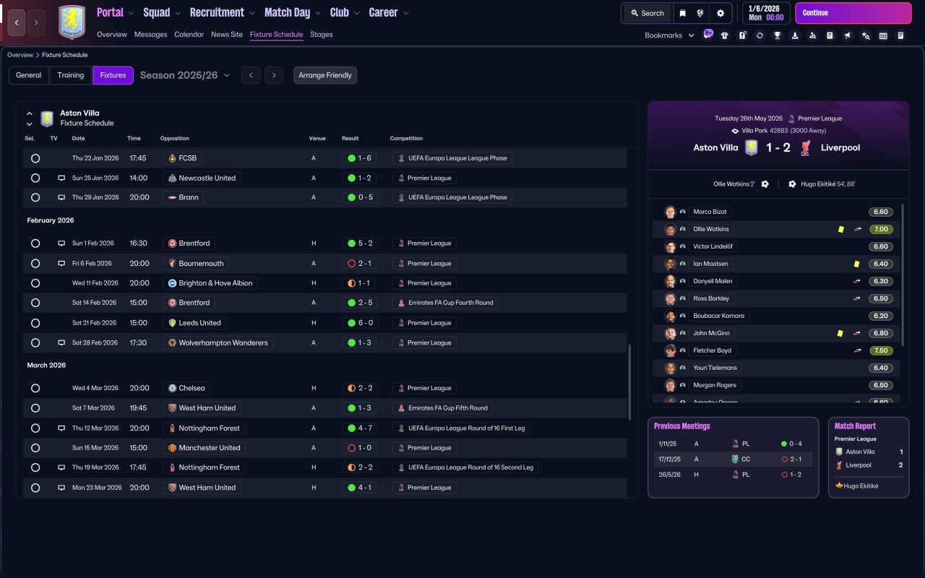Switch to the Messages tab
This screenshot has height=578, width=925.
click(x=150, y=35)
